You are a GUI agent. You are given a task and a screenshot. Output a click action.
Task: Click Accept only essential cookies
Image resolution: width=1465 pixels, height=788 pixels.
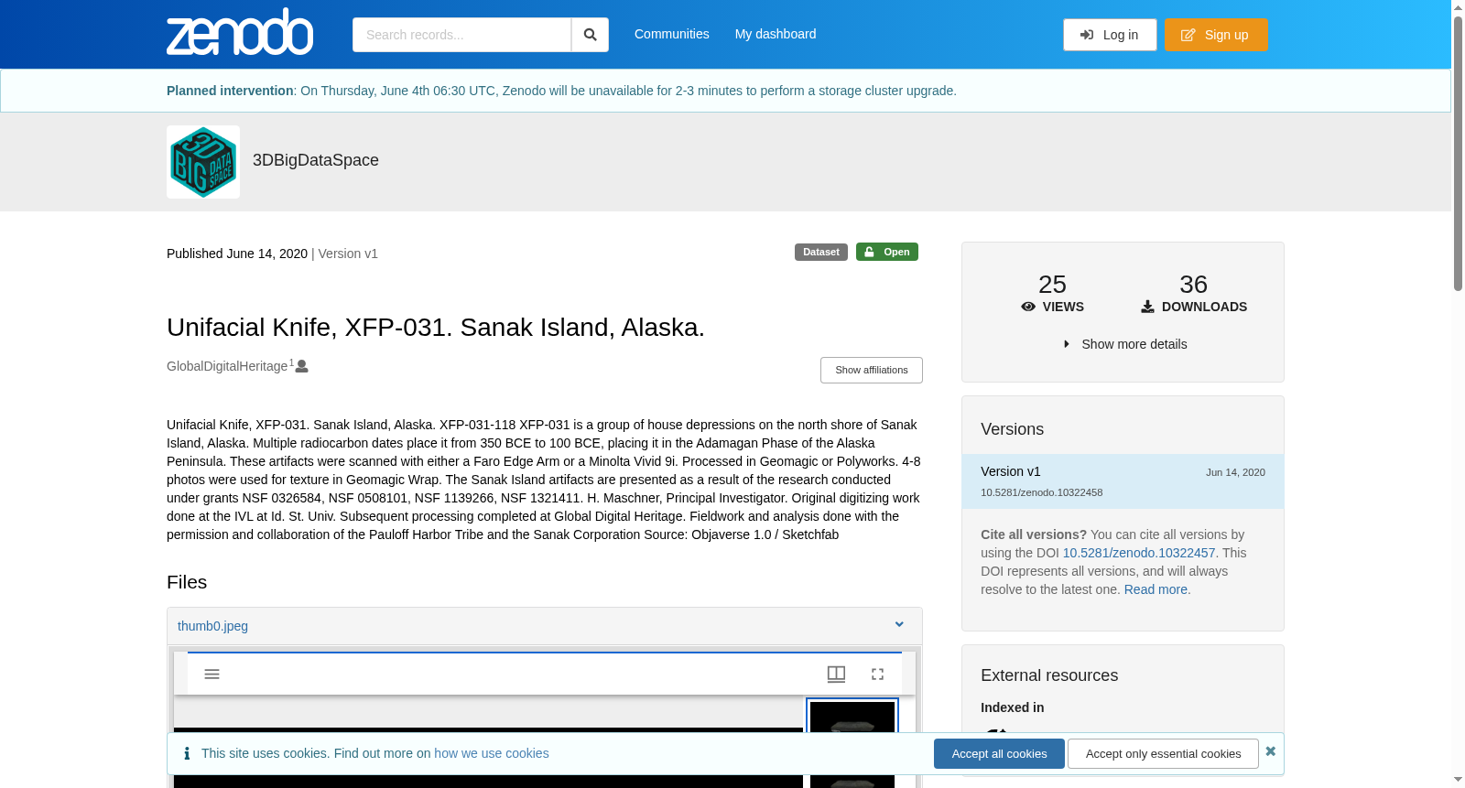[x=1163, y=754]
